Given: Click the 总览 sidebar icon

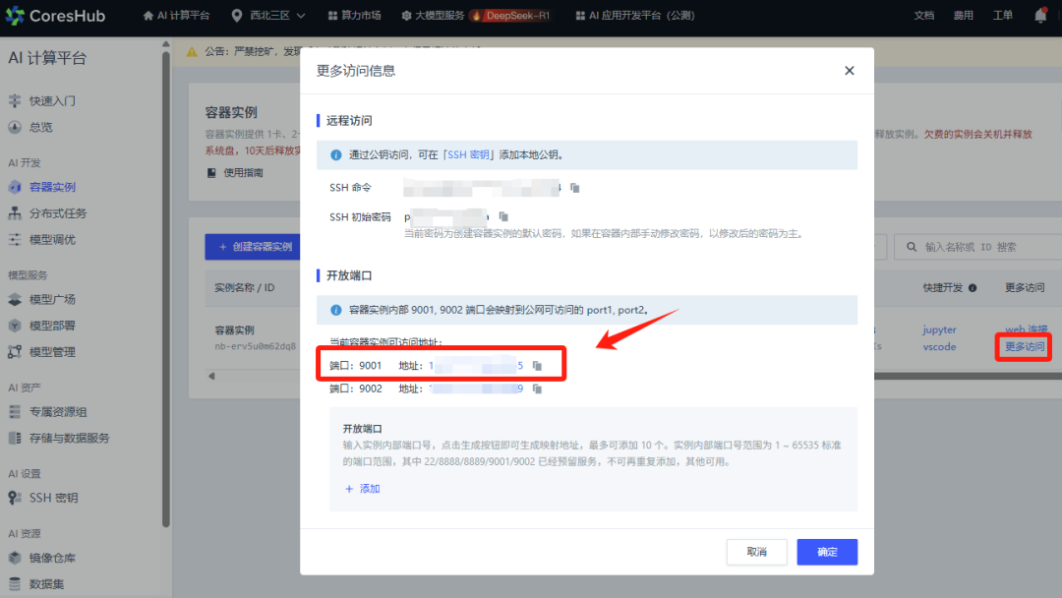Looking at the screenshot, I should tap(15, 127).
